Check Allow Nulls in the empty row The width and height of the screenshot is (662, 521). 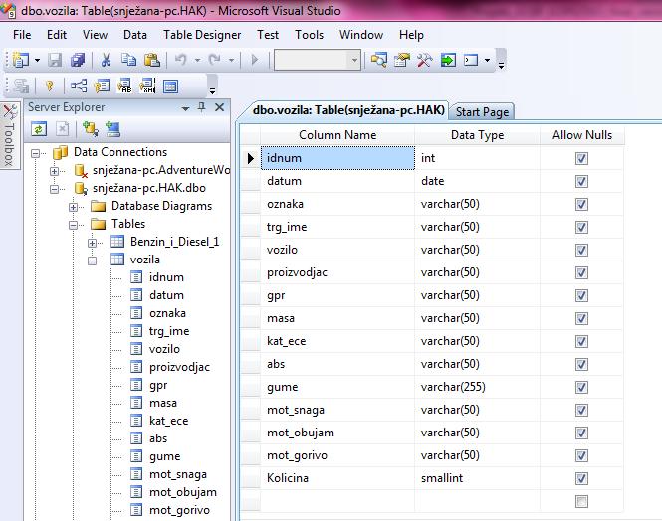(x=581, y=501)
